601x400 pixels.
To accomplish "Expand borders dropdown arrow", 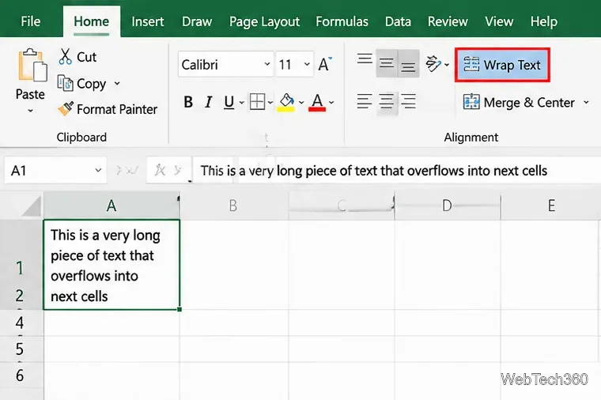I will coord(270,103).
